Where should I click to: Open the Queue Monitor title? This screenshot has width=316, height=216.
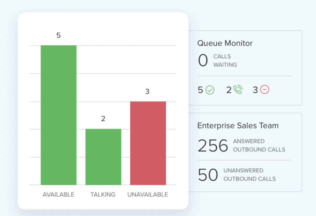click(x=225, y=43)
